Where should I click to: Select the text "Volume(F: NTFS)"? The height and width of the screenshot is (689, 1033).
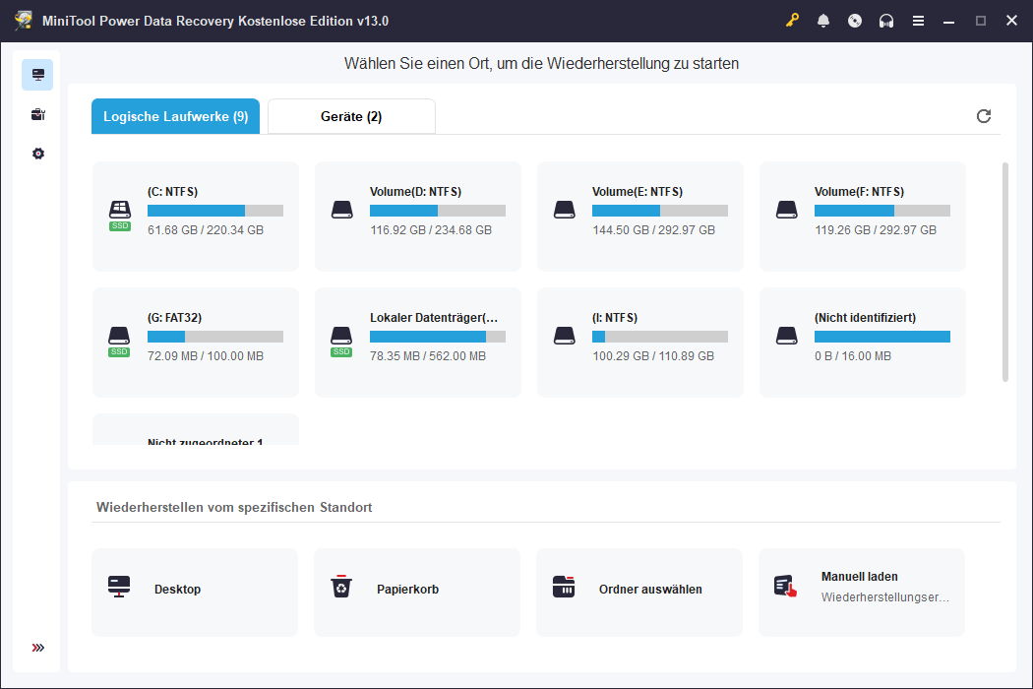coord(859,192)
